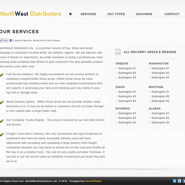The width and height of the screenshot is (185, 185).
Task: Click the green checkmark beside Freight Truck Direct Delivery
Action: (1, 134)
